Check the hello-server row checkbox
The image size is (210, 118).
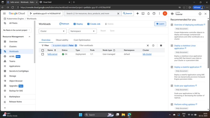pos(43,54)
